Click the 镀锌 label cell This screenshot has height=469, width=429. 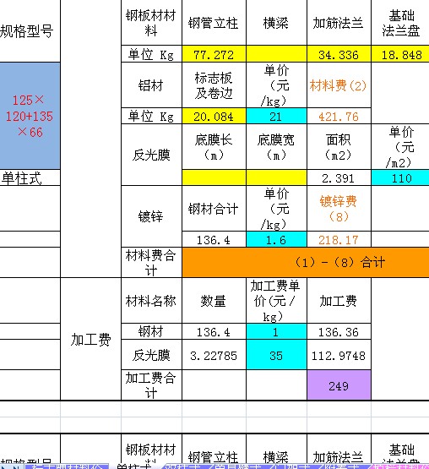point(151,216)
